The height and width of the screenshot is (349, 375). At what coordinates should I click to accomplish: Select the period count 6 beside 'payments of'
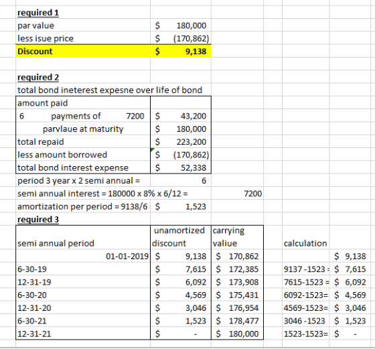(21, 116)
